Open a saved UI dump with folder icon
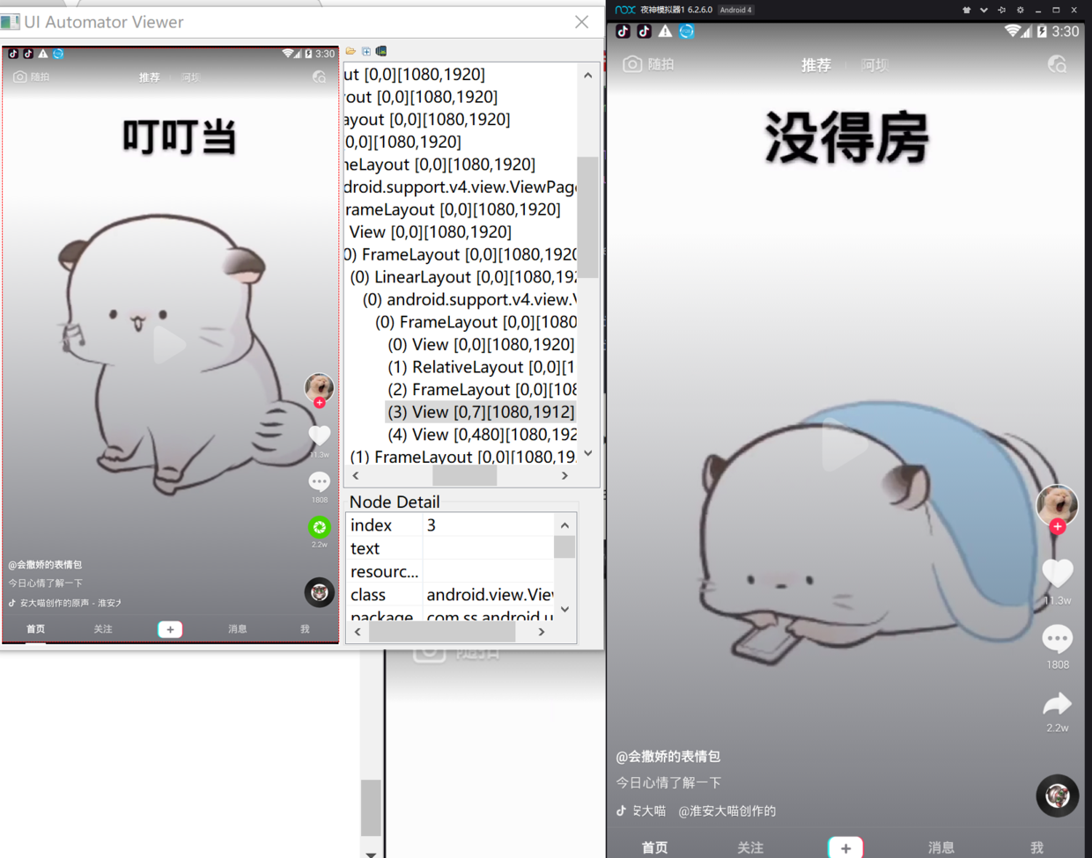Screen dimensions: 1092x858 (x=350, y=51)
